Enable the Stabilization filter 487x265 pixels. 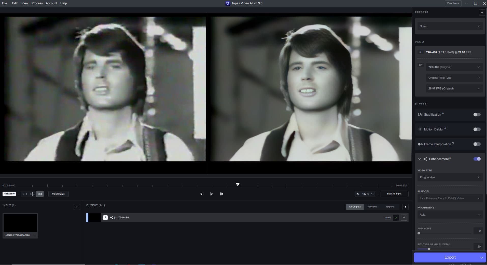477,115
